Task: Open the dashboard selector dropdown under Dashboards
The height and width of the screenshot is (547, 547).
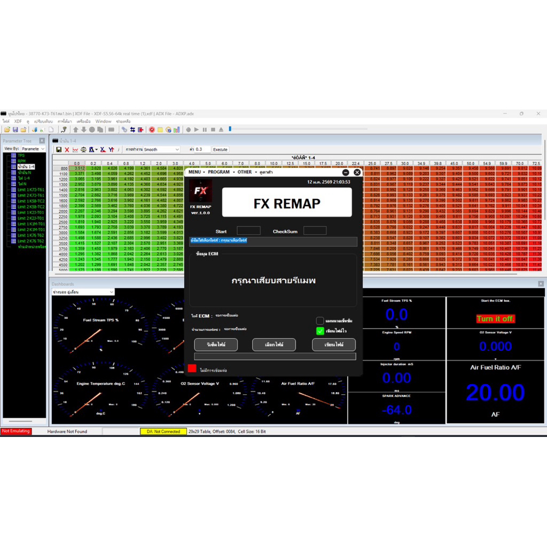Action: pyautogui.click(x=83, y=292)
